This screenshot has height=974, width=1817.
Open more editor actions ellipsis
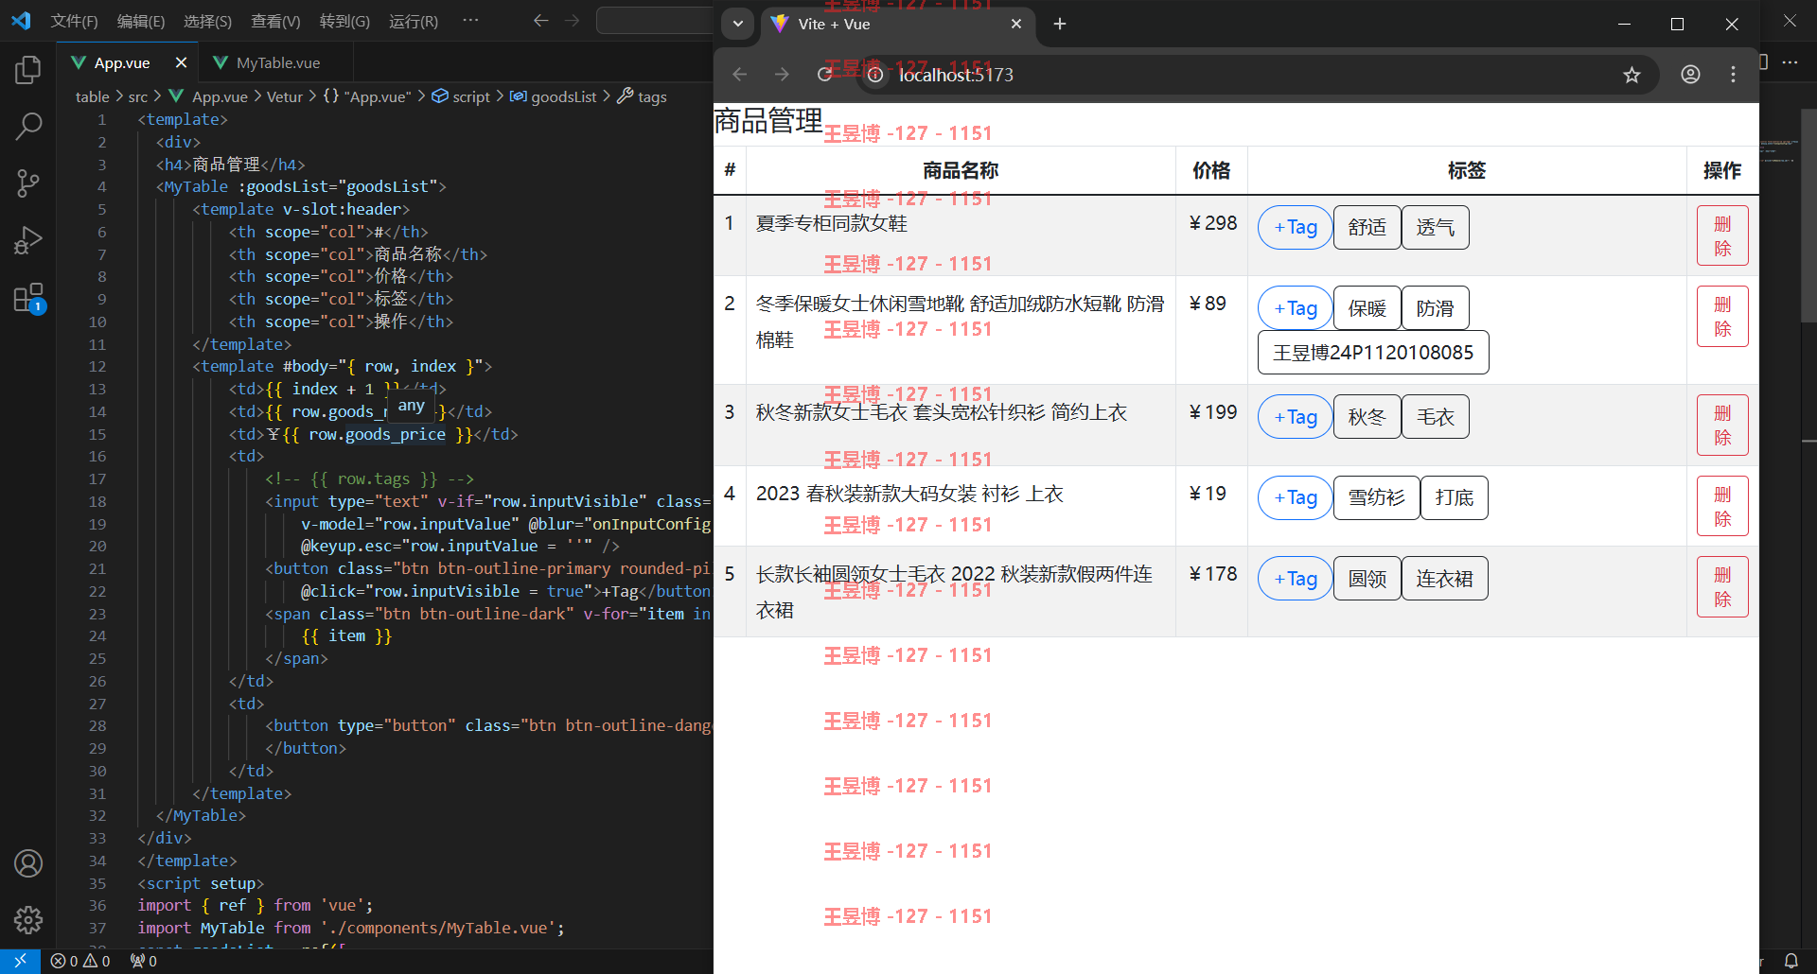1790,62
